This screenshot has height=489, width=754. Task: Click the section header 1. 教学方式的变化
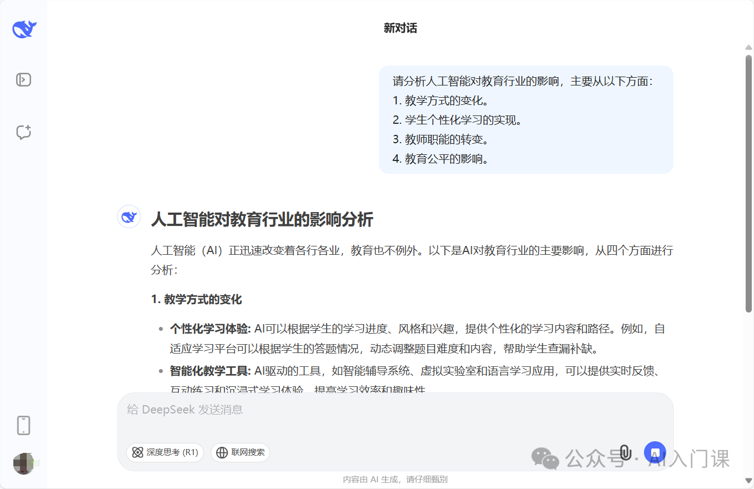click(x=197, y=299)
